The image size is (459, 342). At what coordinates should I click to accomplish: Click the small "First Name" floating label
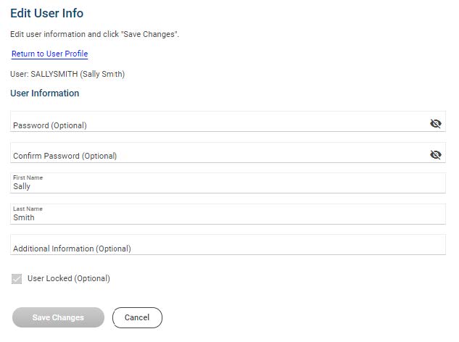click(x=23, y=178)
